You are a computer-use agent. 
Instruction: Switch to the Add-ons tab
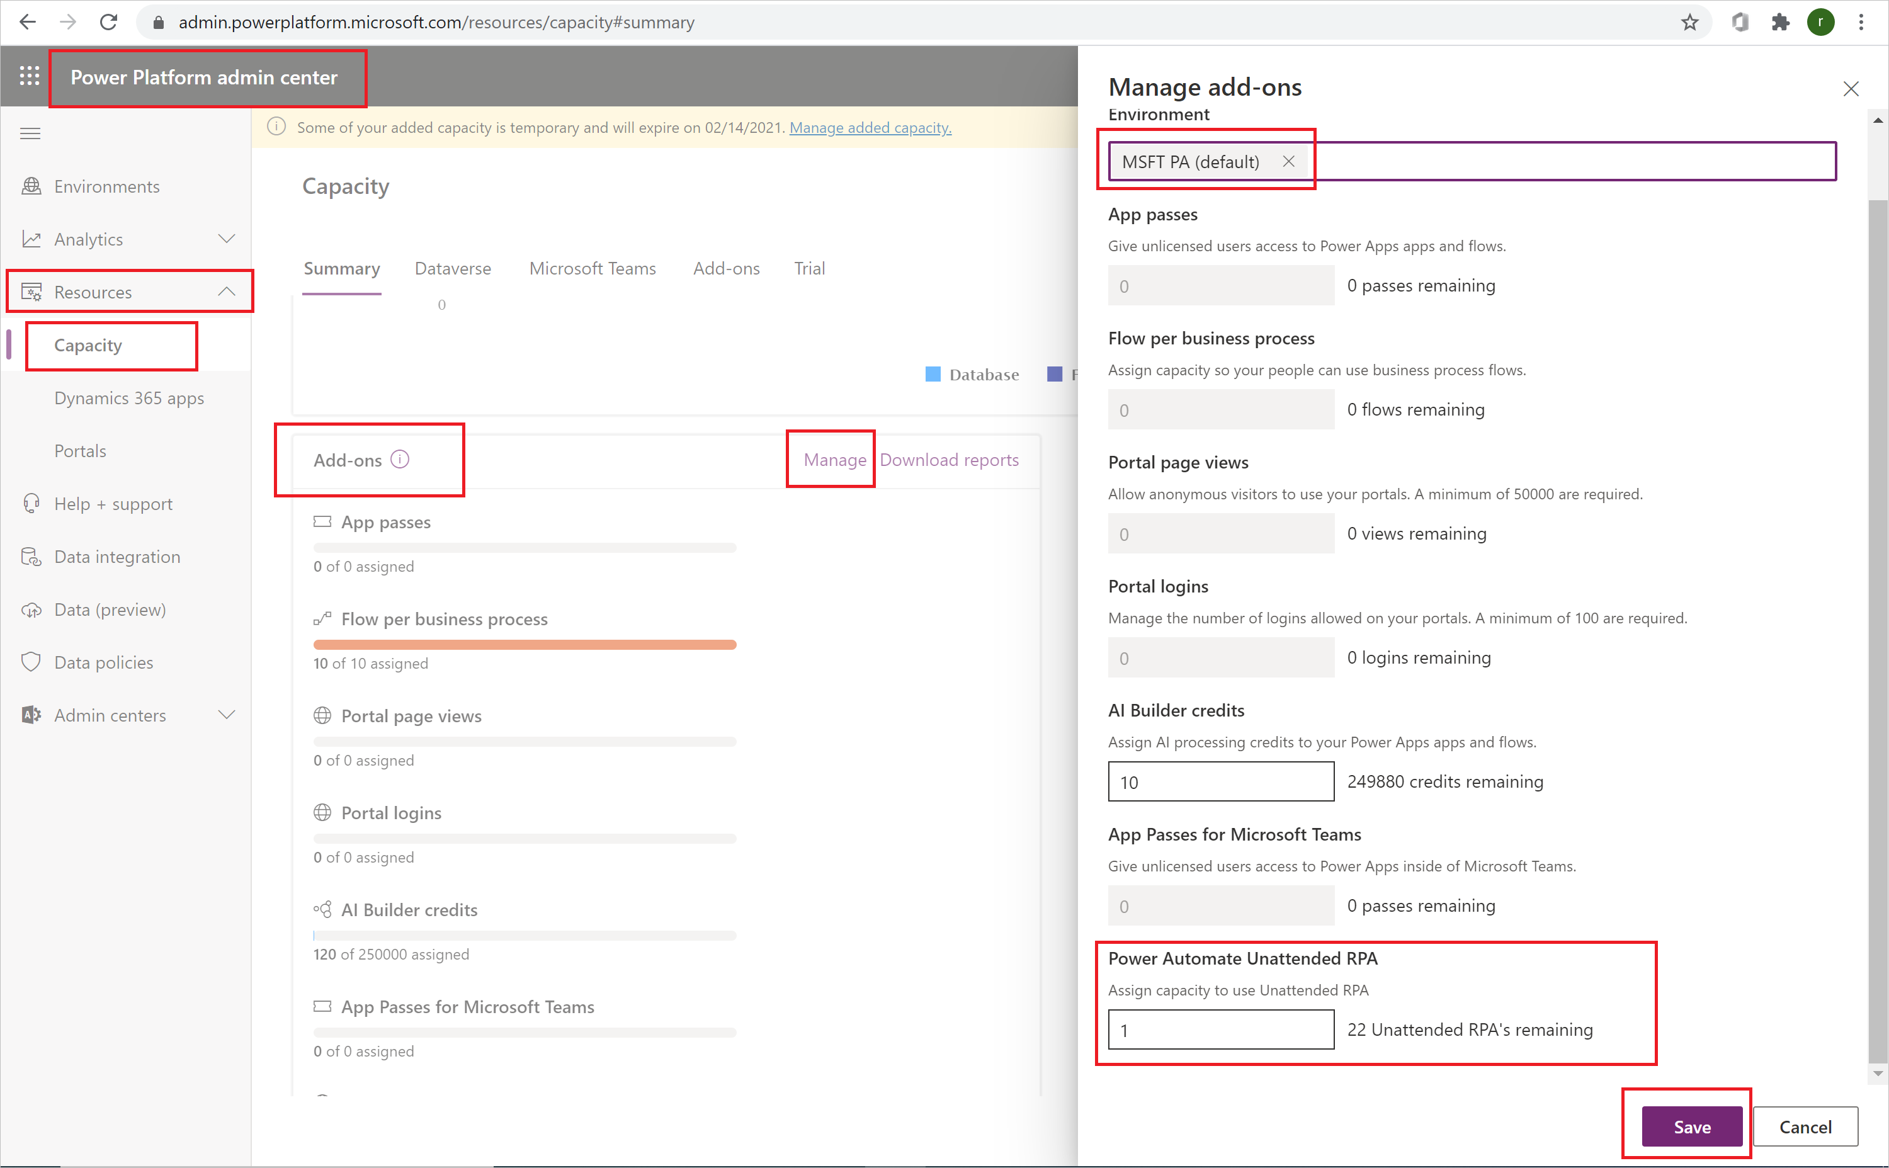[726, 267]
